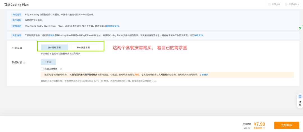Click the green floating assistant icon

300,28
